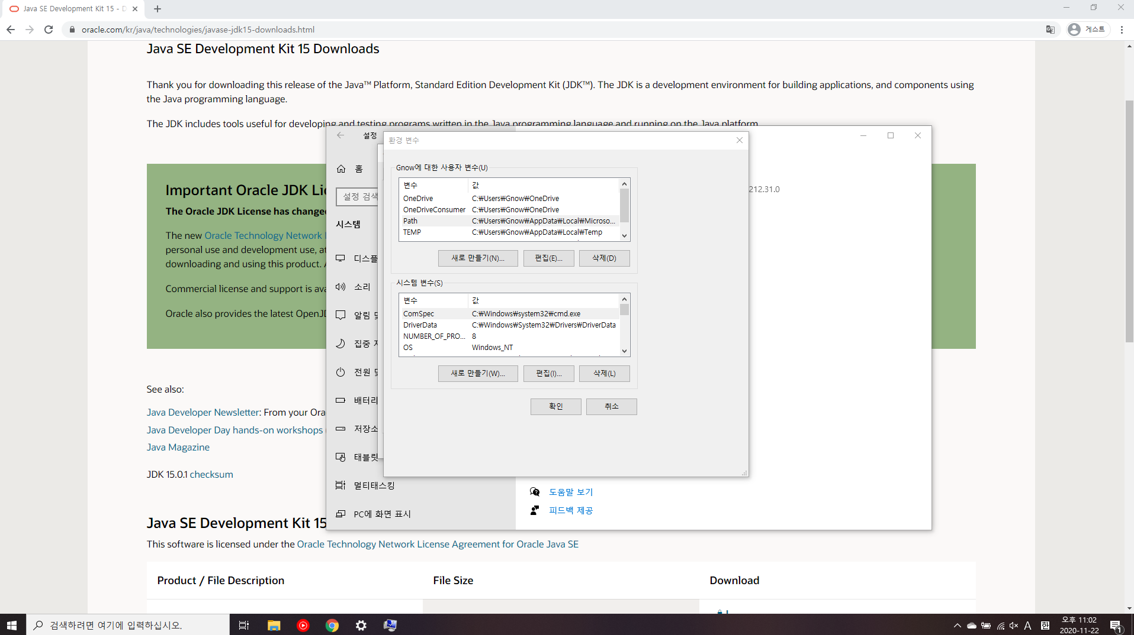The width and height of the screenshot is (1134, 635).
Task: Select the system variable OS row
Action: [509, 348]
